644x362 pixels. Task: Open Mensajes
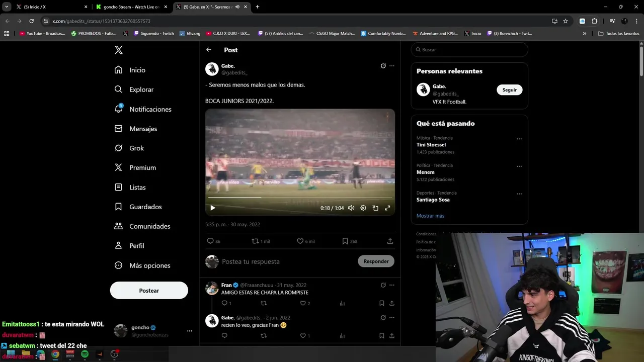[136, 129]
